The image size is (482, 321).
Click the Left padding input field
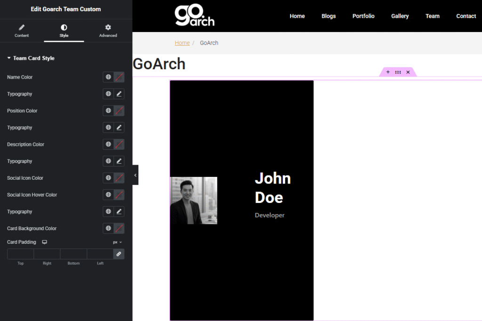[100, 254]
